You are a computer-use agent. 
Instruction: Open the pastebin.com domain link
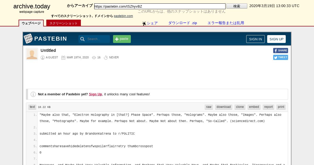coord(123,16)
